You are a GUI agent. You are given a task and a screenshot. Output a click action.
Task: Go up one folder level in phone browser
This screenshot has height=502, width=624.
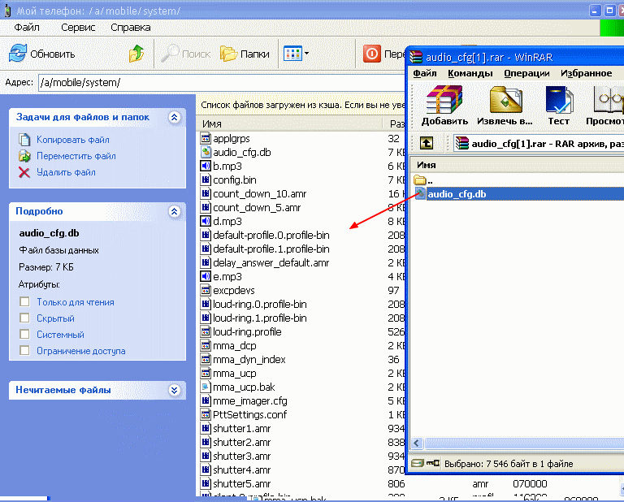coord(136,54)
